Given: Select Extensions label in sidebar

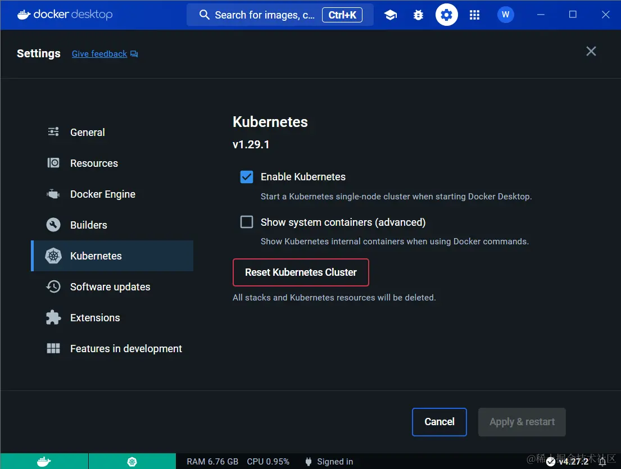Looking at the screenshot, I should tap(95, 318).
